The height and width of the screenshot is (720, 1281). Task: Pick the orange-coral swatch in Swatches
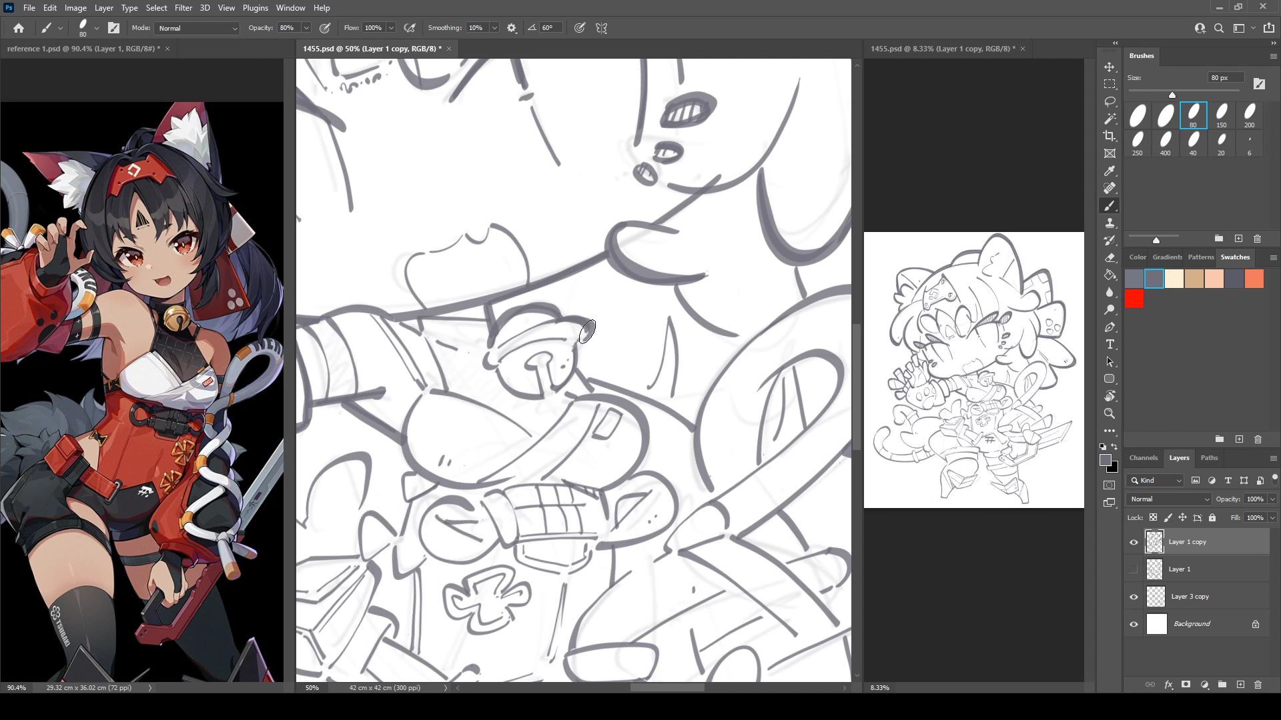coord(1254,279)
